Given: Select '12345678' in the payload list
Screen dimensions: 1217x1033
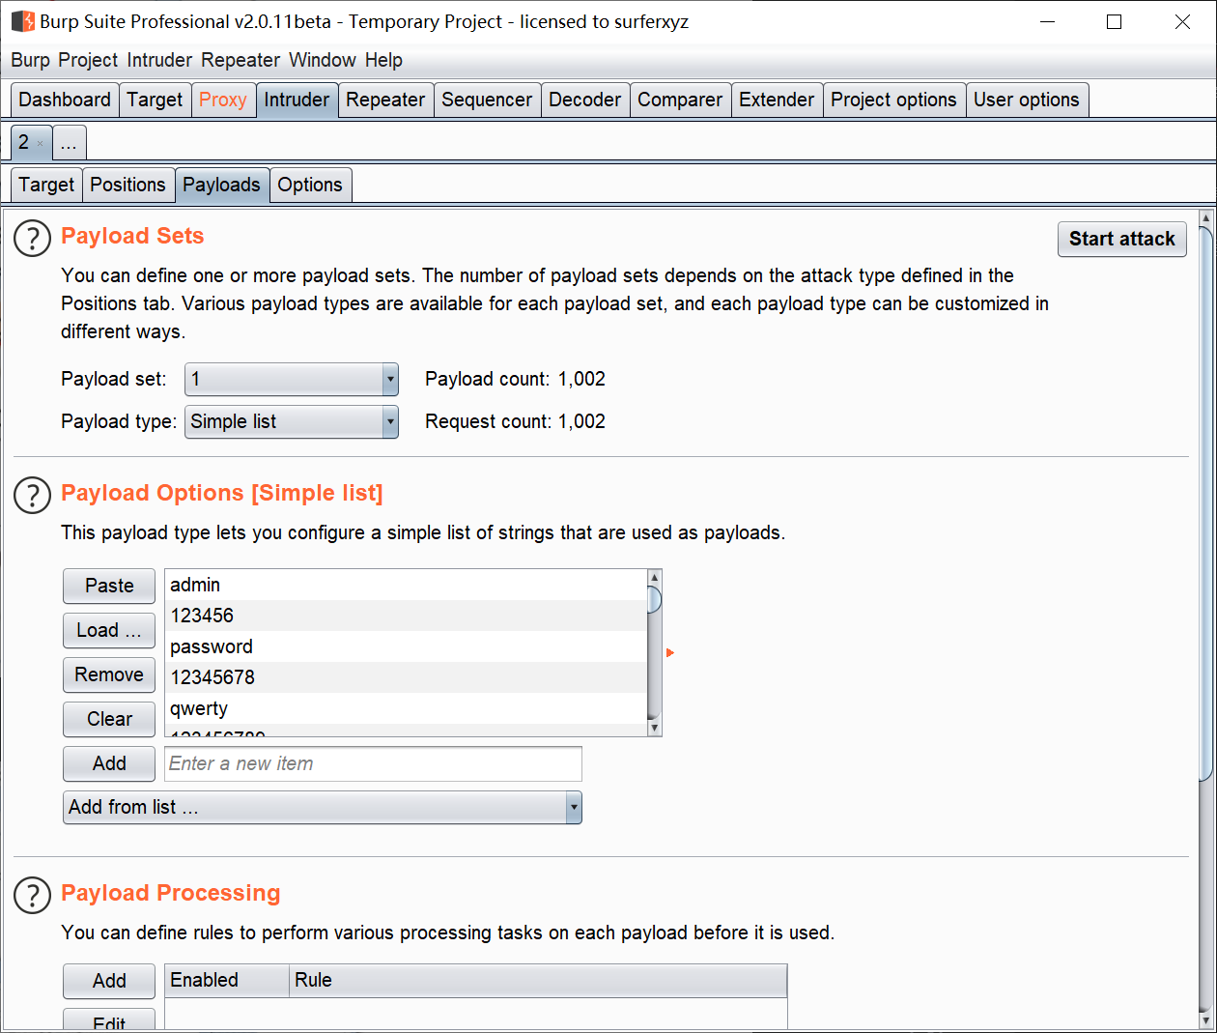Looking at the screenshot, I should pyautogui.click(x=406, y=677).
